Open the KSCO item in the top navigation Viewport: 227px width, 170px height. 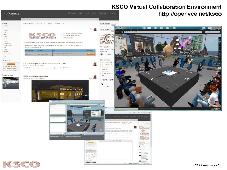coord(81,13)
